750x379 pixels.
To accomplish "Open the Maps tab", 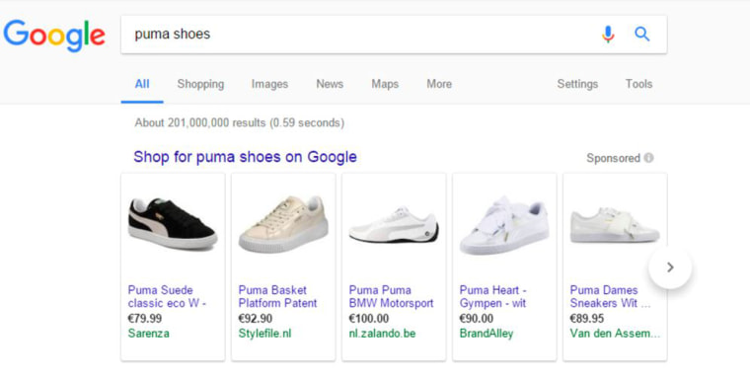I will click(385, 84).
